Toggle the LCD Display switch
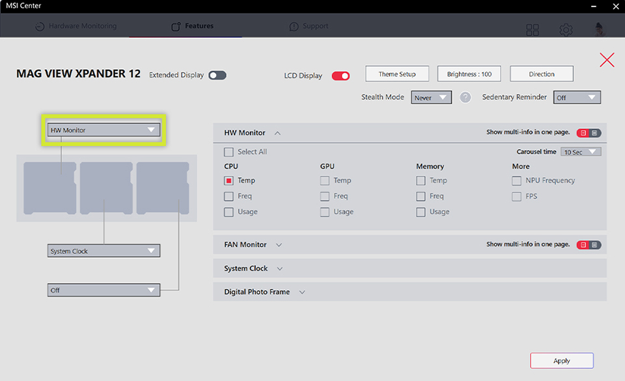The width and height of the screenshot is (625, 381). 340,75
